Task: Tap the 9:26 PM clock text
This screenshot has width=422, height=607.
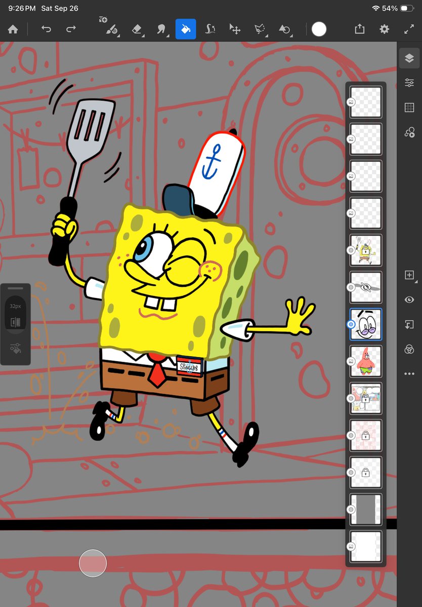Action: point(22,9)
